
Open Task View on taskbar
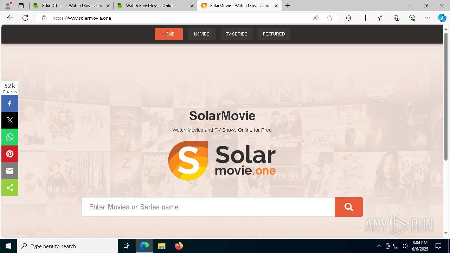coord(127,246)
